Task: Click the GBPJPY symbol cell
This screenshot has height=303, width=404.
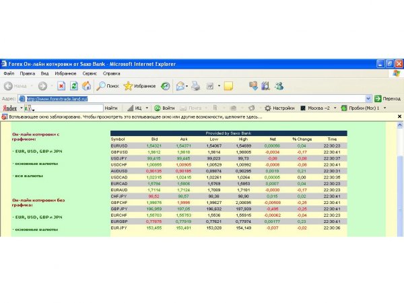Action: point(119,209)
